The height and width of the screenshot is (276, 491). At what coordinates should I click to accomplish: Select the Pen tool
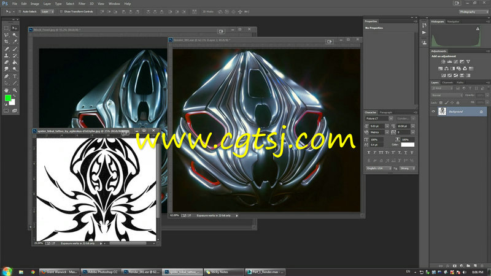[x=7, y=76]
